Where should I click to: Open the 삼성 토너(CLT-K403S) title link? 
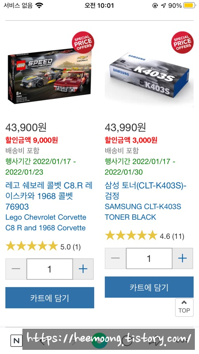(145, 191)
